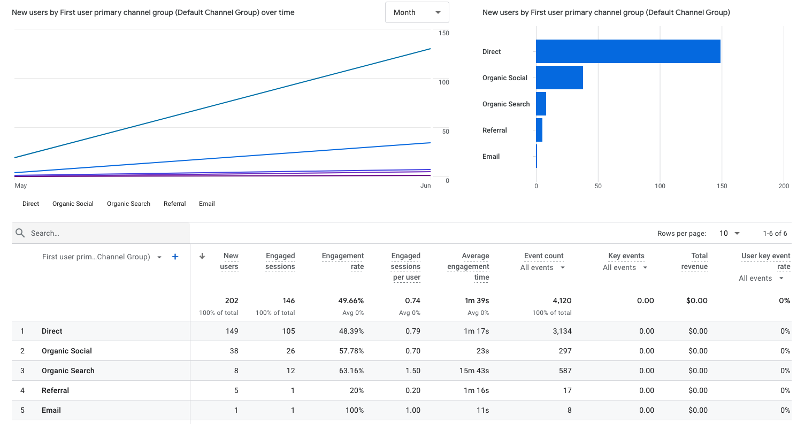Viewport: 797px width, 424px height.
Task: Open the All events dropdown under Event count
Action: click(543, 267)
